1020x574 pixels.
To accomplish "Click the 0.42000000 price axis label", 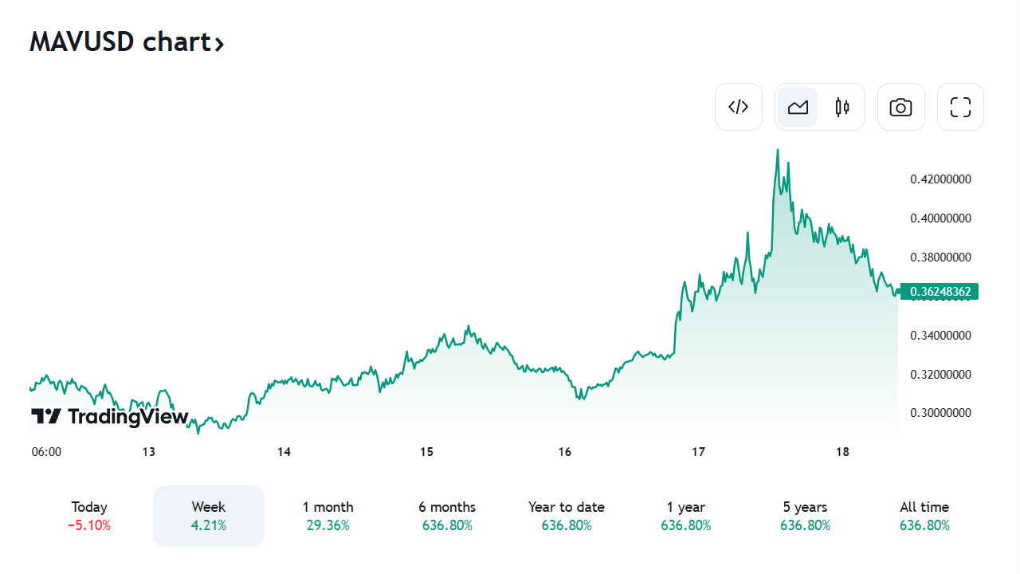I will pyautogui.click(x=940, y=179).
